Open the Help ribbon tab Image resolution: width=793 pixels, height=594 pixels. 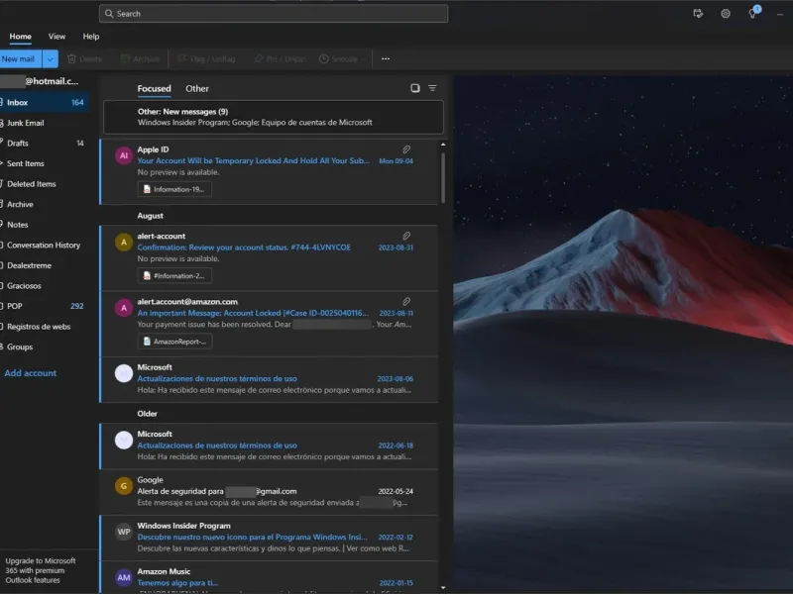point(91,37)
